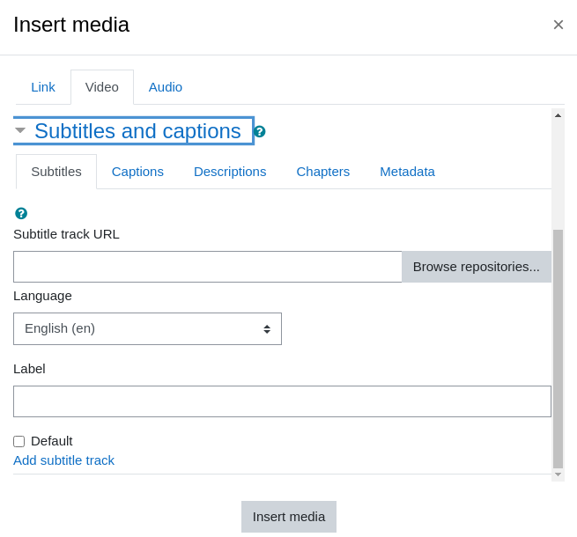The image size is (577, 537).
Task: Click Browse repositories button
Action: pos(477,267)
